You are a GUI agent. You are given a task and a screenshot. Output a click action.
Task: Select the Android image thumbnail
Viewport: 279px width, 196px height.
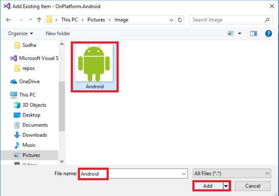point(94,67)
